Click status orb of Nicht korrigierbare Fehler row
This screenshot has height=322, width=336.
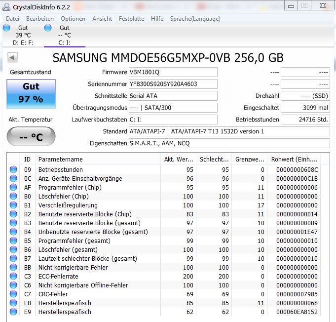point(13,268)
